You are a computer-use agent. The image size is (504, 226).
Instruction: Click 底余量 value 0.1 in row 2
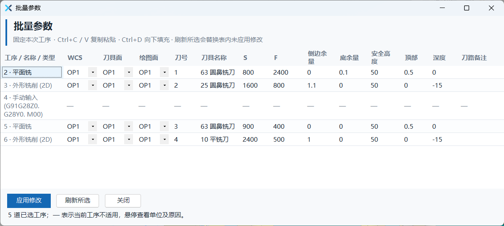tap(344, 72)
